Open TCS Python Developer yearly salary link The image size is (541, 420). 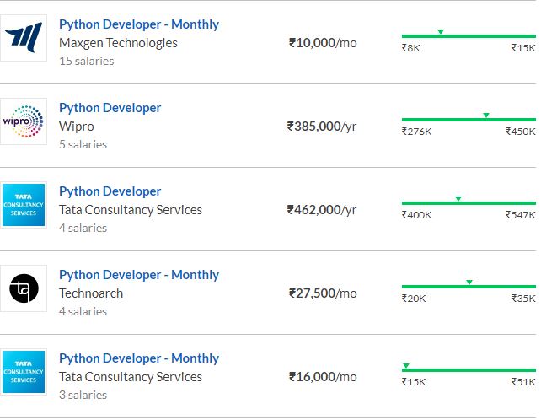(110, 191)
